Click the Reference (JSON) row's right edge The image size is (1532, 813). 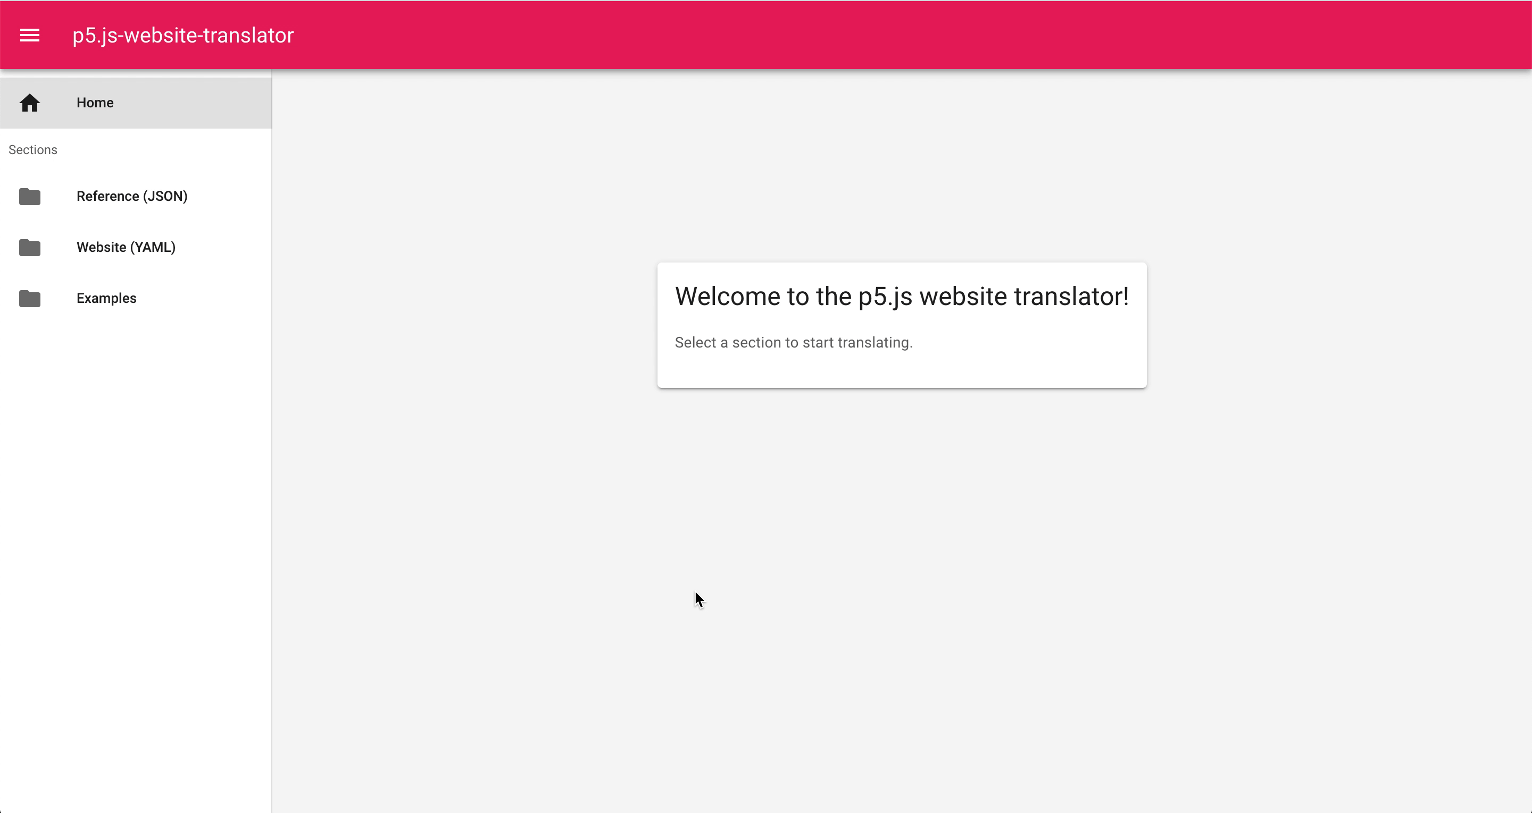pyautogui.click(x=250, y=196)
